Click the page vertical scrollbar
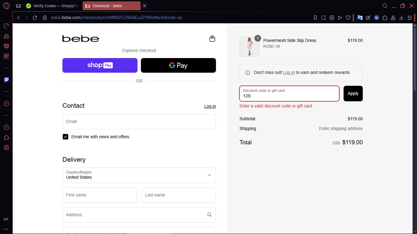The width and height of the screenshot is (417, 234). [415, 60]
